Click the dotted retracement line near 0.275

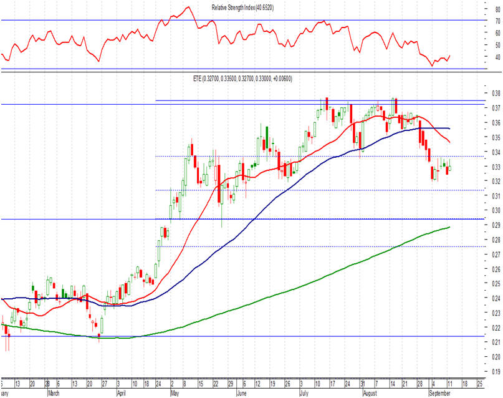coord(321,246)
